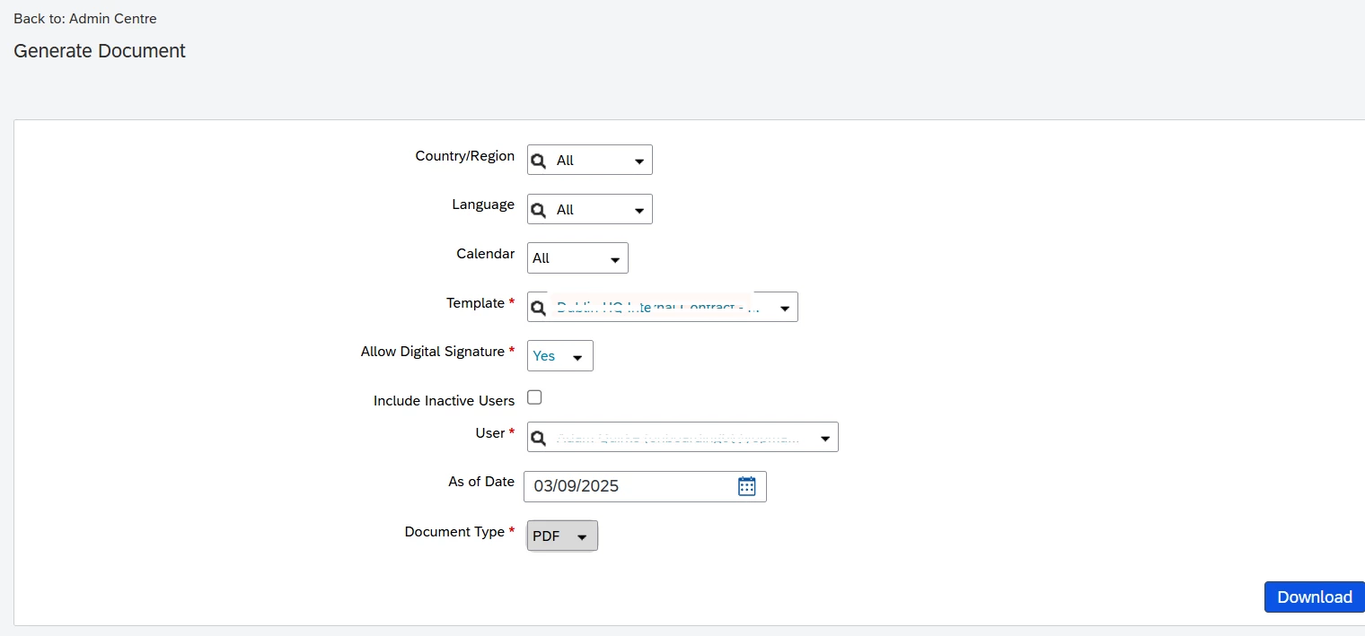
Task: Click the Include Inactive Users label
Action: 444,401
